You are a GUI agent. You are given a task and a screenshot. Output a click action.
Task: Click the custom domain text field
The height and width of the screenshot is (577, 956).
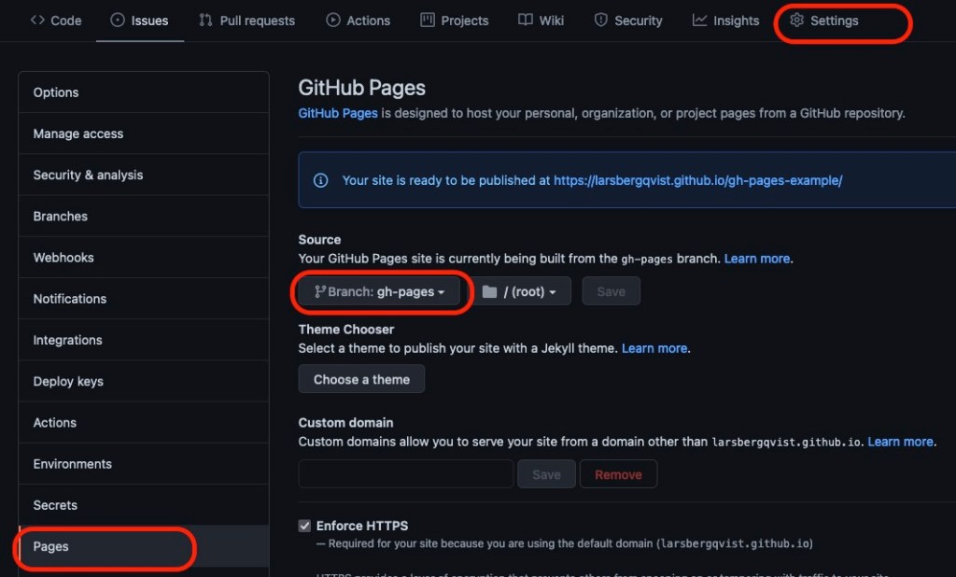point(405,474)
